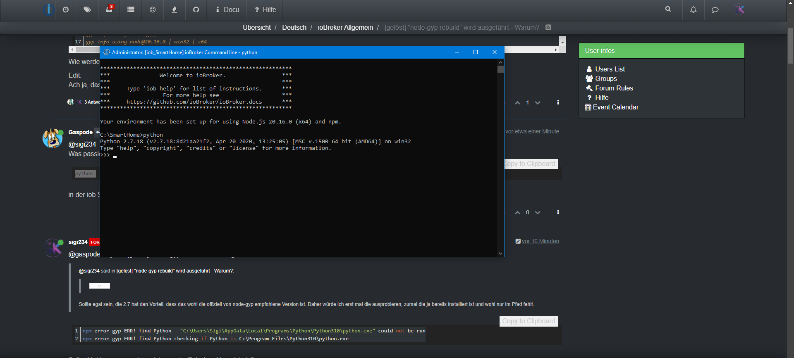Open post tools menu beside score 1
This screenshot has height=358, width=794.
558,102
